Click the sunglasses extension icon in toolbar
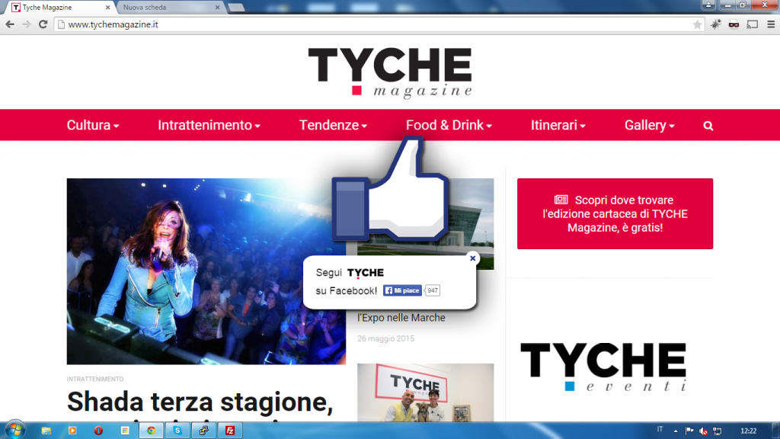780x439 pixels. 734,24
